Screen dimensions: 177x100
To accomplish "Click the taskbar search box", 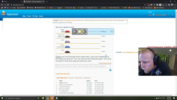I will [20, 98].
